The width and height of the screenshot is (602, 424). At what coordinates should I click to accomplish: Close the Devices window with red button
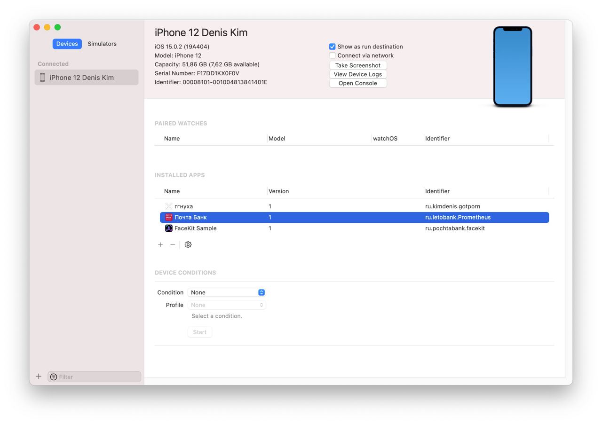coord(37,27)
